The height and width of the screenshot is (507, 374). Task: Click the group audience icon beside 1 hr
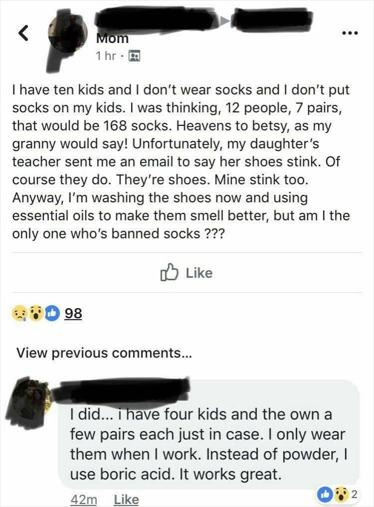[134, 56]
